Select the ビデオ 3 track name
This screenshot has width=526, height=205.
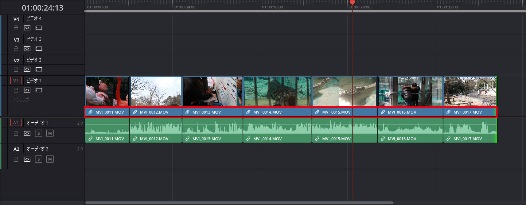pos(34,39)
